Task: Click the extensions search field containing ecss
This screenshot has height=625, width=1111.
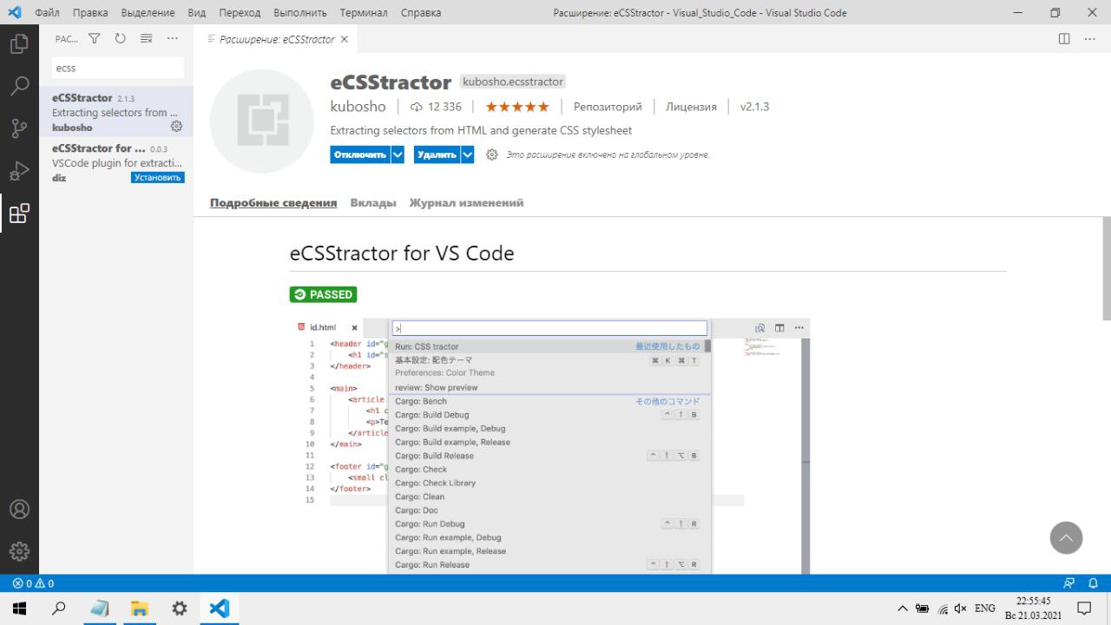Action: [x=118, y=68]
